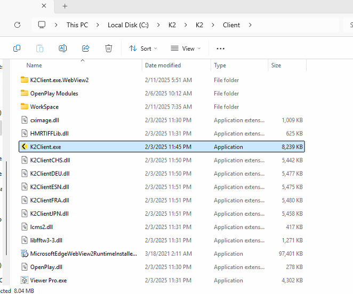
Task: Select the K2ClientFRA.dll file name
Action: pyautogui.click(x=50, y=200)
